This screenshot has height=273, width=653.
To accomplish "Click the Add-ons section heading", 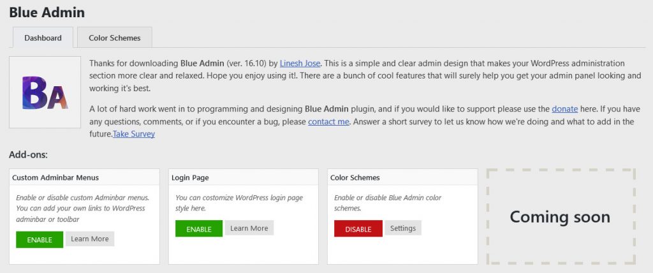I will pos(29,154).
